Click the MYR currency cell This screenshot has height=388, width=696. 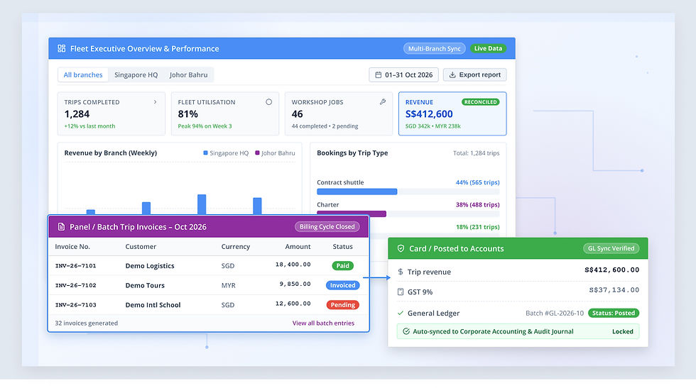pyautogui.click(x=228, y=285)
